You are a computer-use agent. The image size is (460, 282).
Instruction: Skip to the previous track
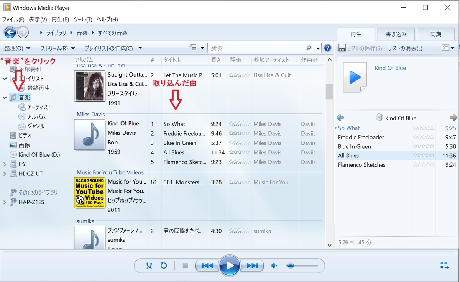207,266
